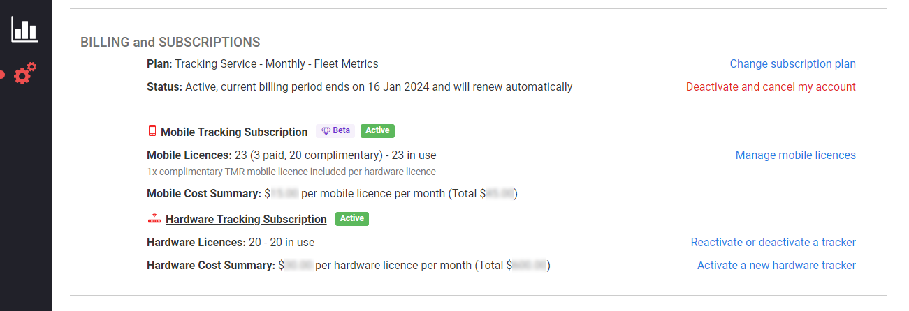Click Reactivate or deactivate a tracker

[773, 243]
